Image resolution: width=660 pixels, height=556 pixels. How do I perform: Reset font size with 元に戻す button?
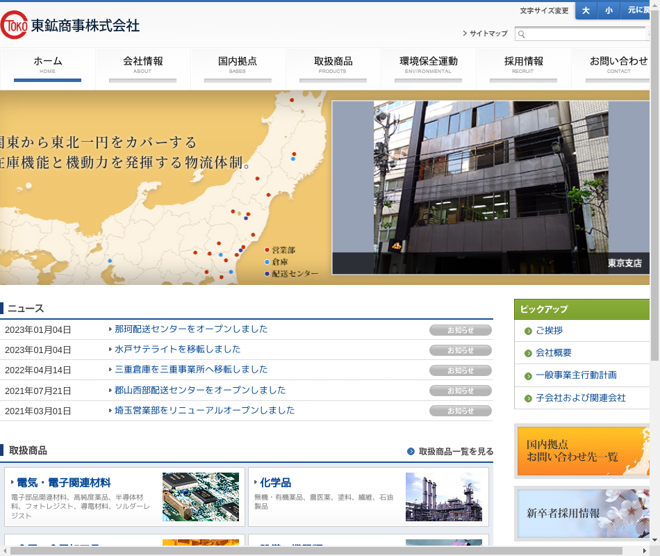pos(638,10)
